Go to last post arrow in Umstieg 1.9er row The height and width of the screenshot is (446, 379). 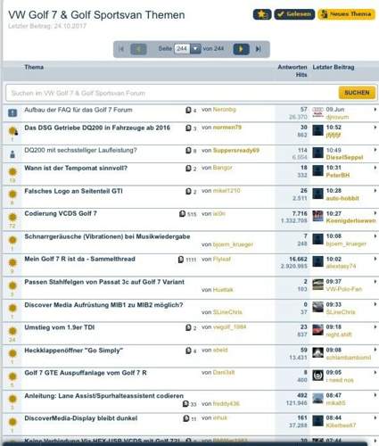[375, 327]
